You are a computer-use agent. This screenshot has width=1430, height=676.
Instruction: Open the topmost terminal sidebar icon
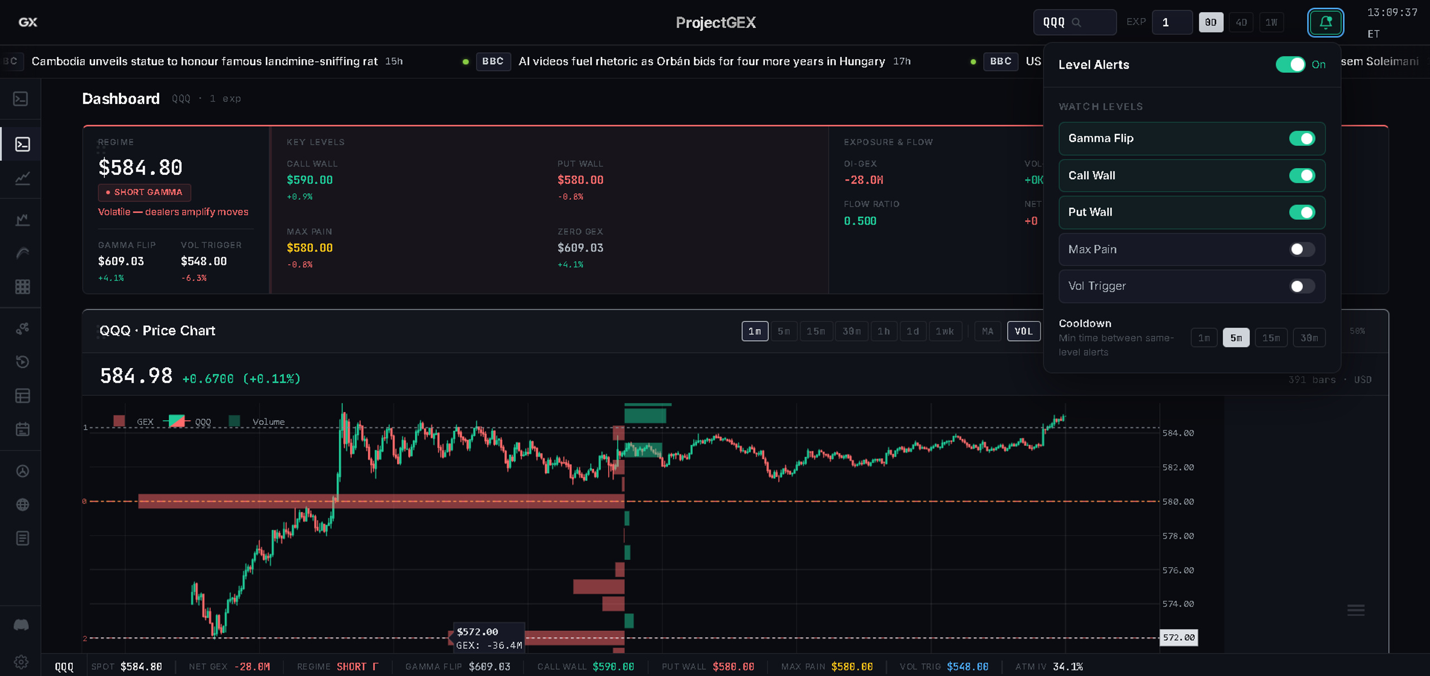[21, 99]
